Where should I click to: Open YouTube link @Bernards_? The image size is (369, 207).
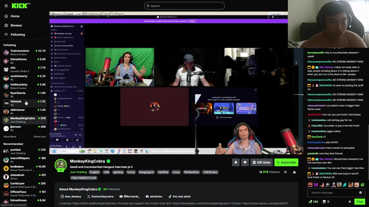click(129, 196)
